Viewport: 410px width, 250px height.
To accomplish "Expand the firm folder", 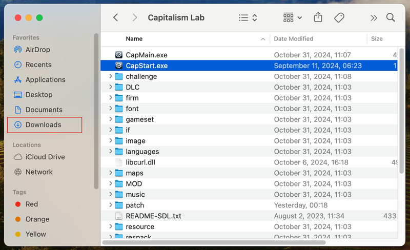I will pyautogui.click(x=110, y=97).
